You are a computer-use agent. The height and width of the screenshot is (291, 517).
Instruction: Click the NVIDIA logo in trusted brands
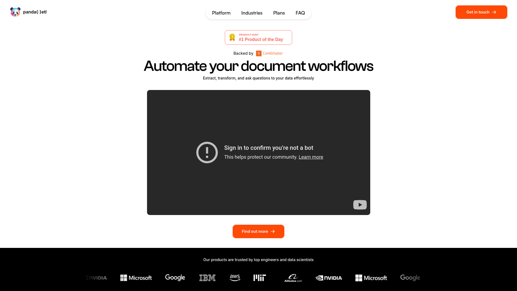(x=329, y=278)
